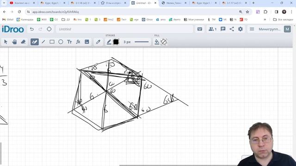
Task: Open the user M avatar menu
Action: (x=287, y=29)
